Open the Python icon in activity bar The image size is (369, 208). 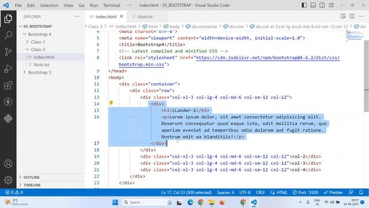point(8,118)
